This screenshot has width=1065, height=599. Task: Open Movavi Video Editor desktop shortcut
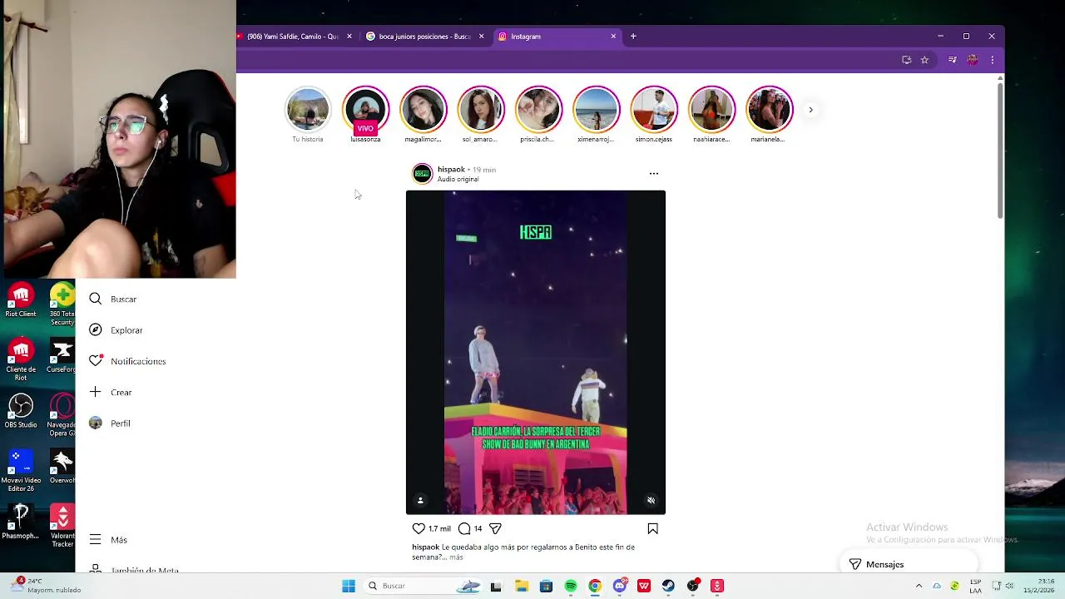(21, 471)
